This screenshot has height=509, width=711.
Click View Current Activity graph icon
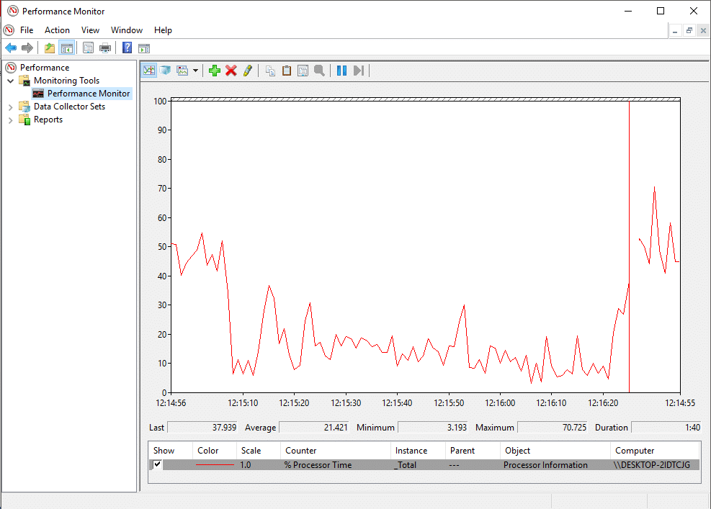click(149, 71)
